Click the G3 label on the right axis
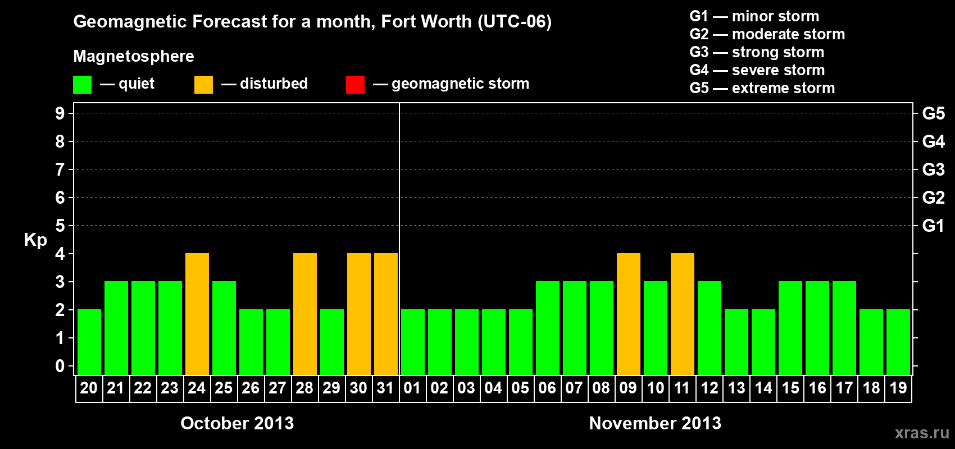 934,169
